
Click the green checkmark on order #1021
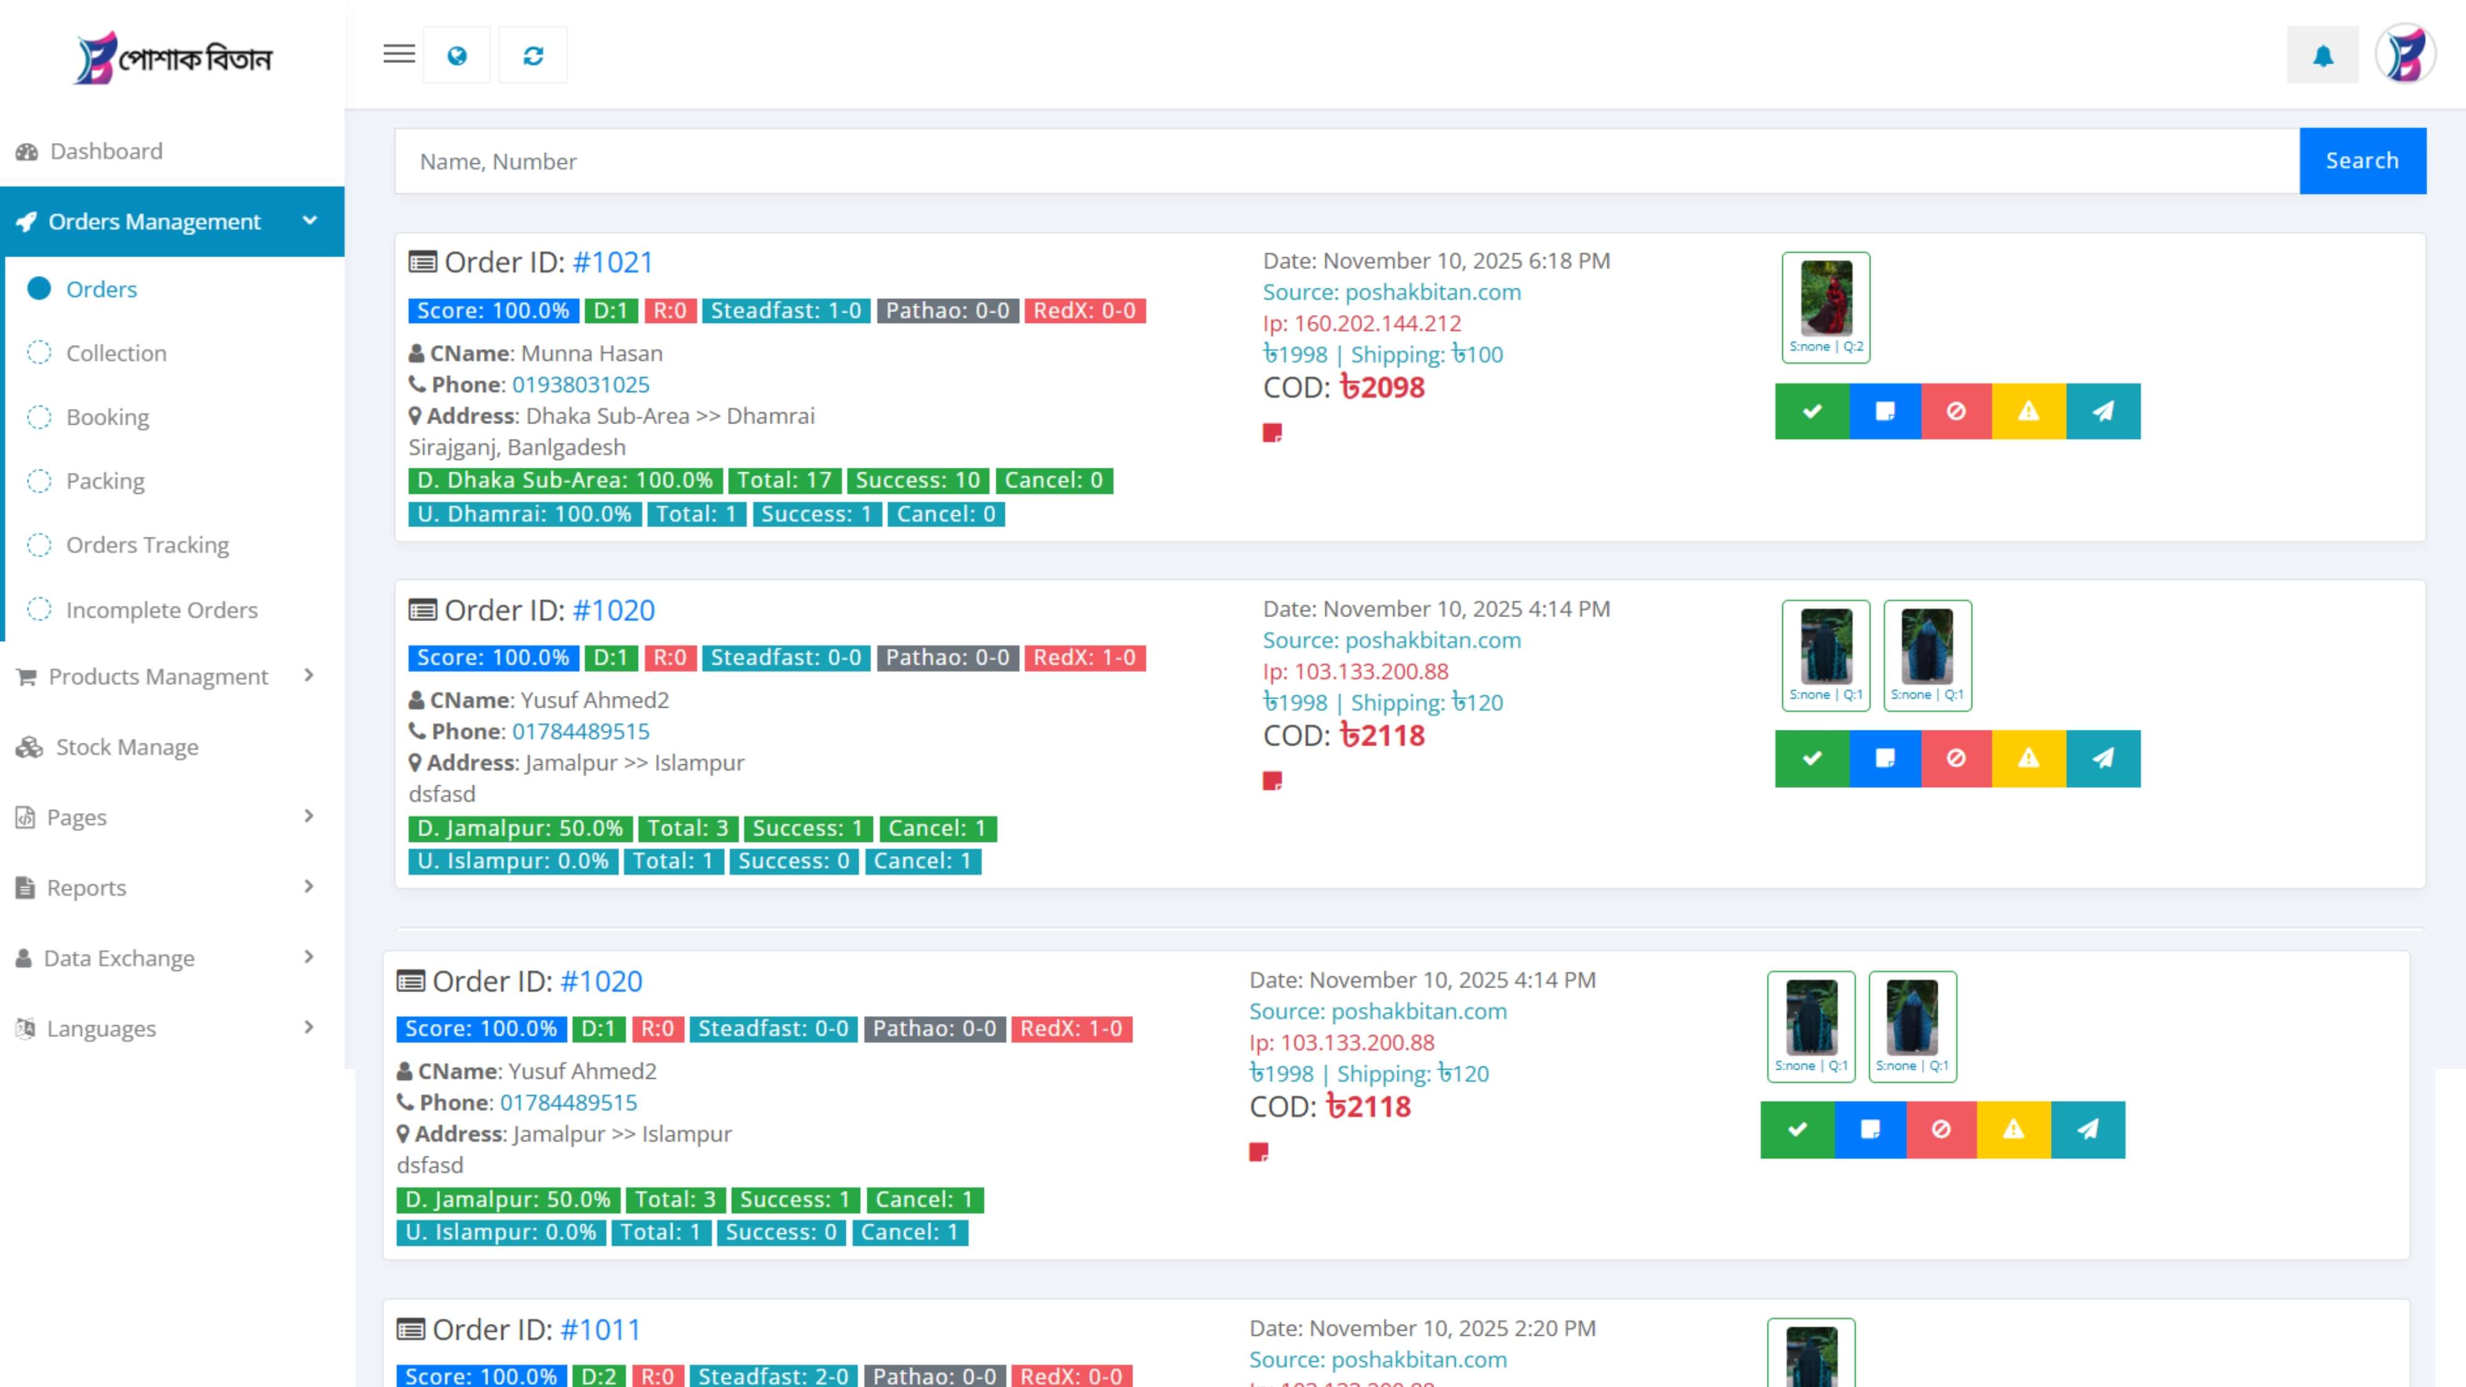tap(1811, 412)
